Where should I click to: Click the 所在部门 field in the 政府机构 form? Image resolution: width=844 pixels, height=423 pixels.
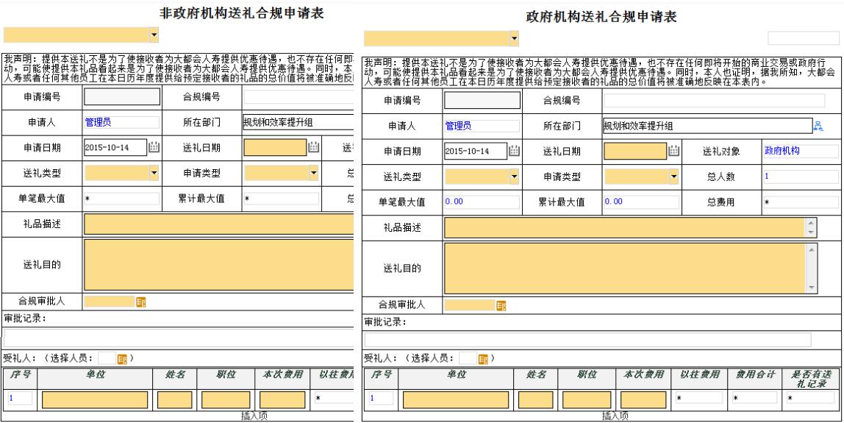click(x=708, y=126)
